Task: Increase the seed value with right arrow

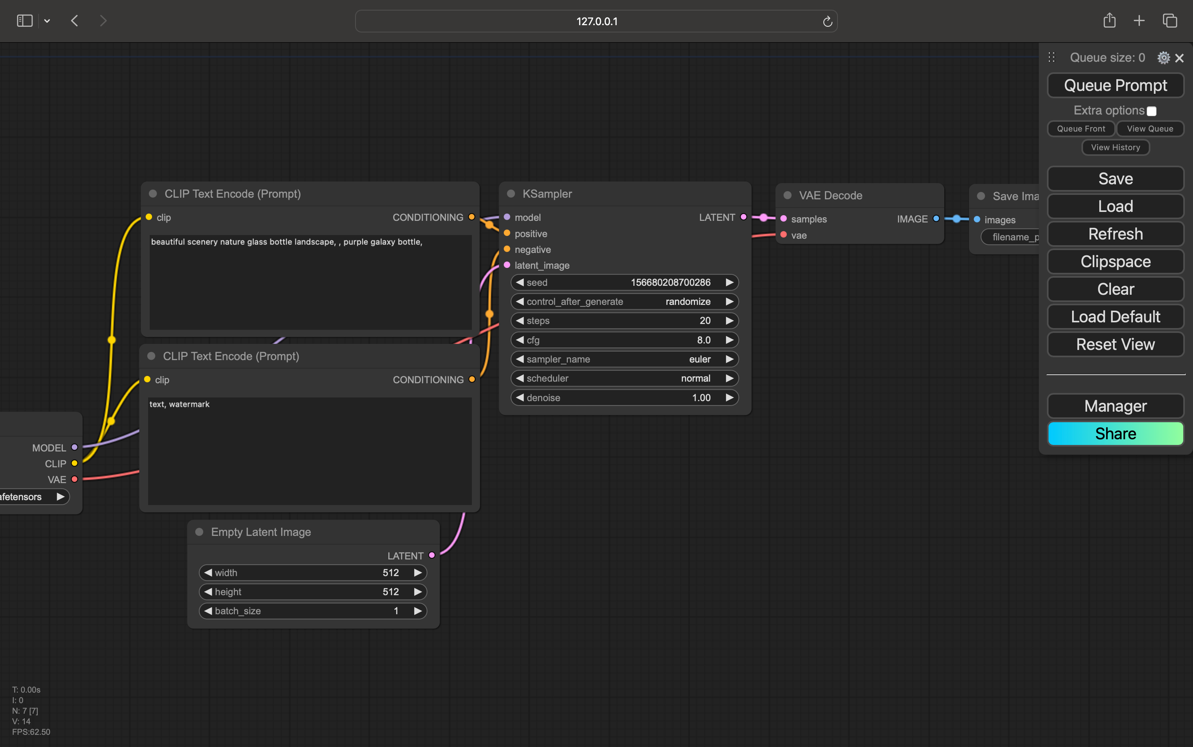Action: (x=729, y=282)
